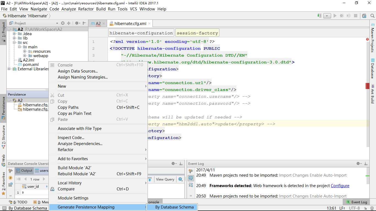Click the View Query button
Image resolution: width=376 pixels, height=211 pixels.
tap(165, 179)
